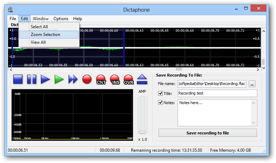Close the open Edit menu
The image size is (276, 163).
(24, 19)
